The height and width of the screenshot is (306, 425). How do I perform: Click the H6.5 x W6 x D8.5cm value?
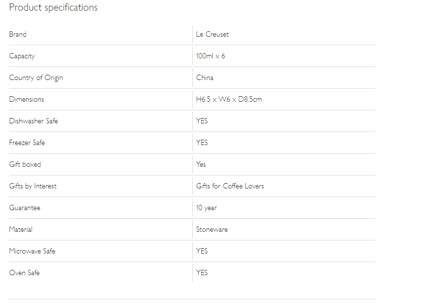(x=229, y=99)
